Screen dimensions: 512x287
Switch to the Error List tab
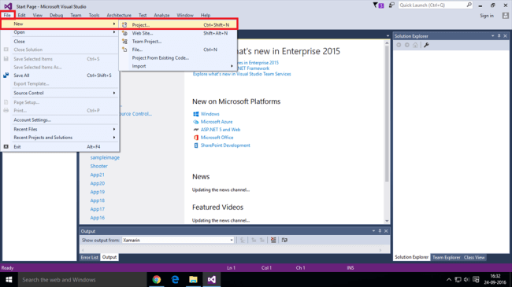pos(90,257)
